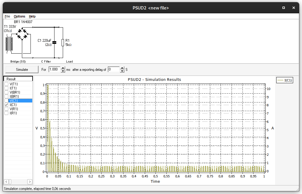Click the 'BR1 1N4007' rectifier label
The image size is (302, 194).
(x=23, y=22)
